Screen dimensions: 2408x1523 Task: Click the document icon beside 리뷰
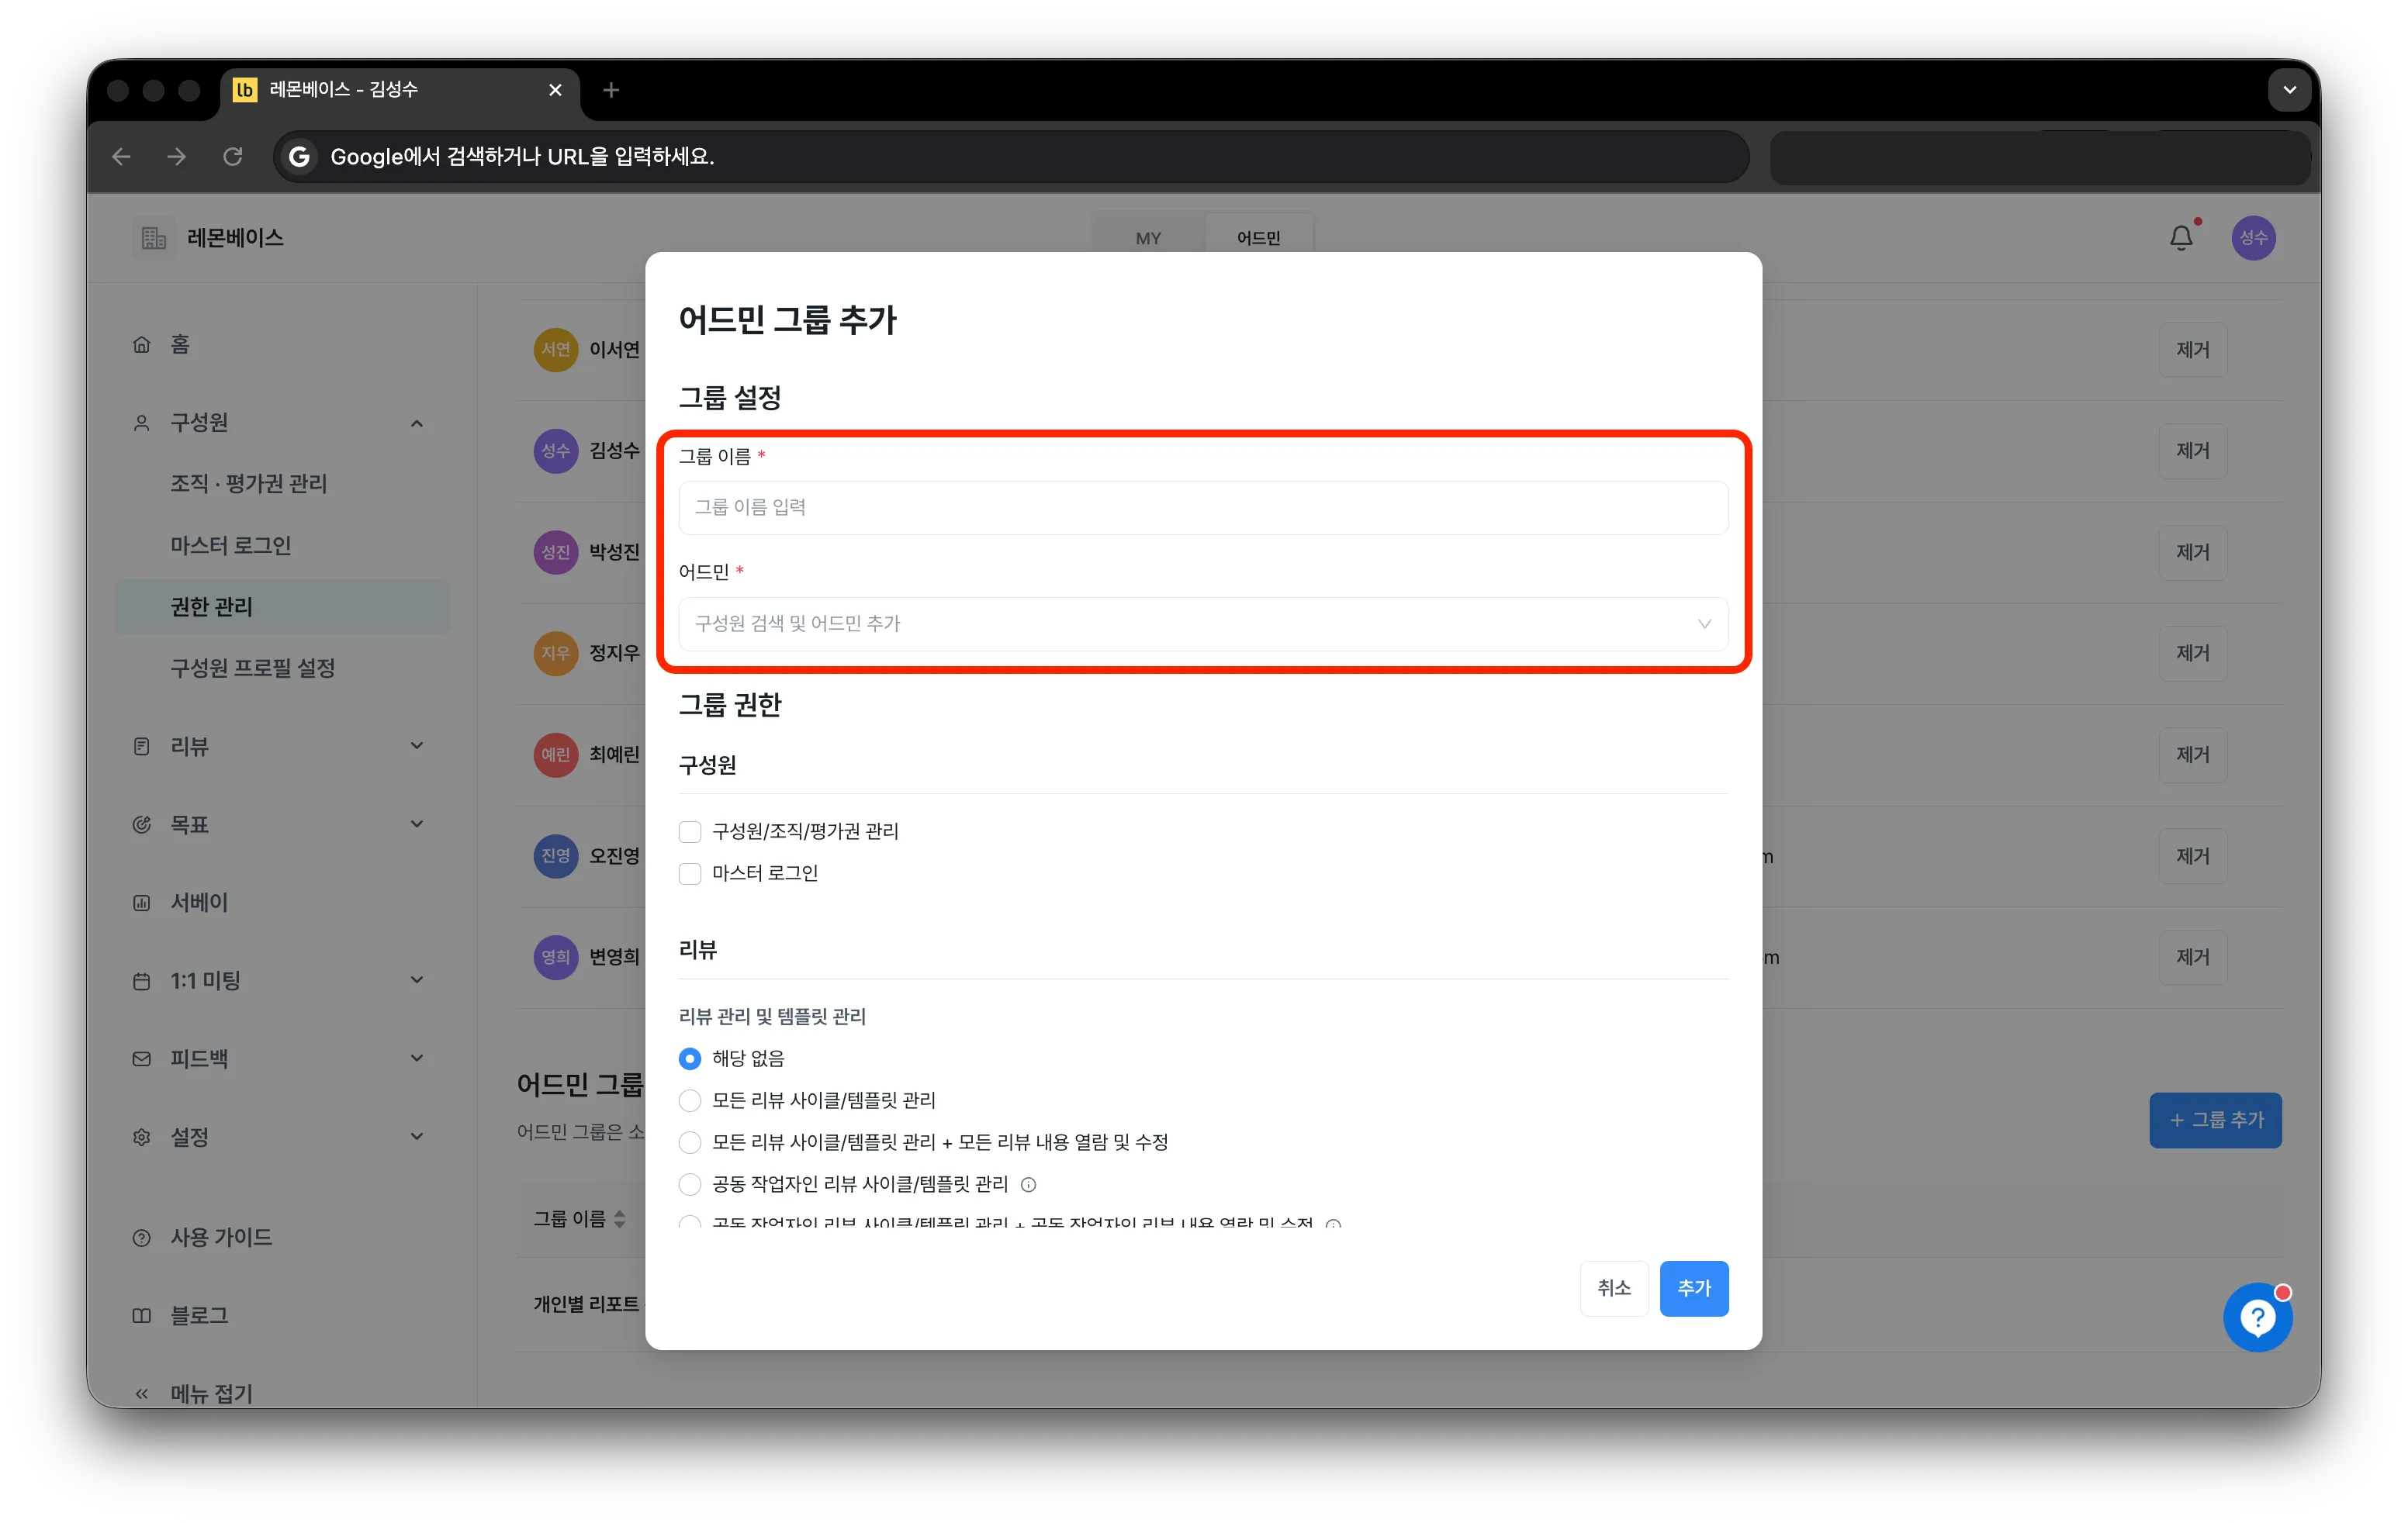(142, 747)
